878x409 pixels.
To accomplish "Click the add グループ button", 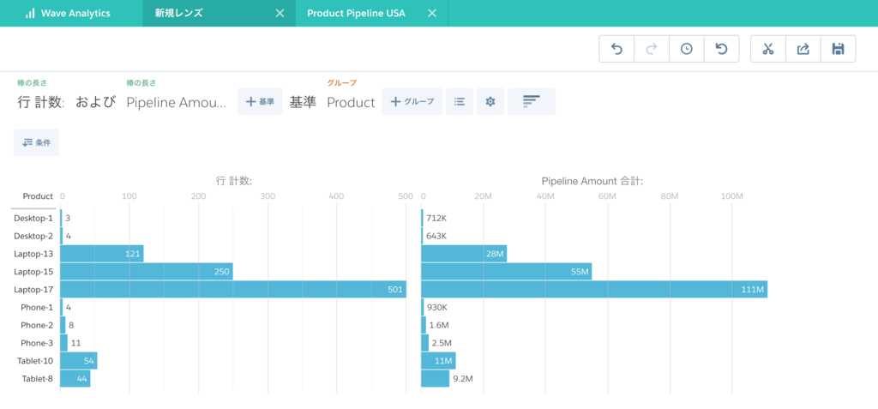I will pos(412,102).
